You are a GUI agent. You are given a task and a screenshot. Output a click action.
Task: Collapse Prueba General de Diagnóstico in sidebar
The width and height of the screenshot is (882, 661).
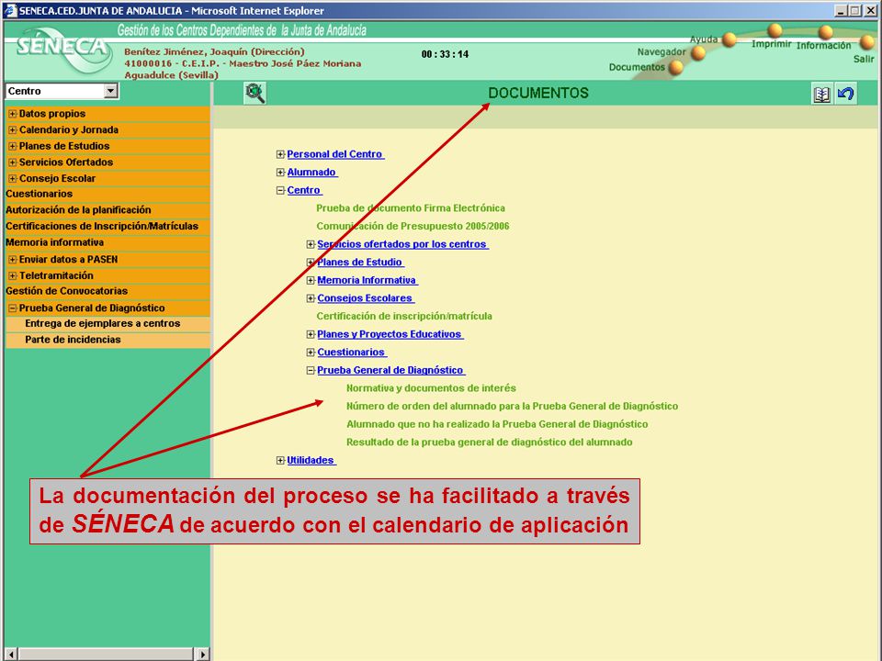(12, 308)
